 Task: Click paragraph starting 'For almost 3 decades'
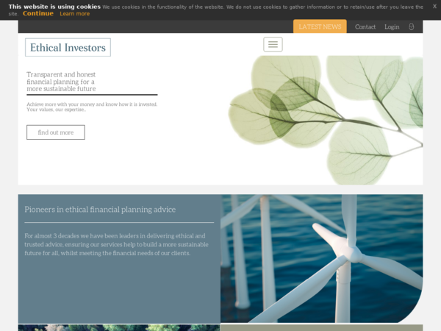pyautogui.click(x=116, y=244)
